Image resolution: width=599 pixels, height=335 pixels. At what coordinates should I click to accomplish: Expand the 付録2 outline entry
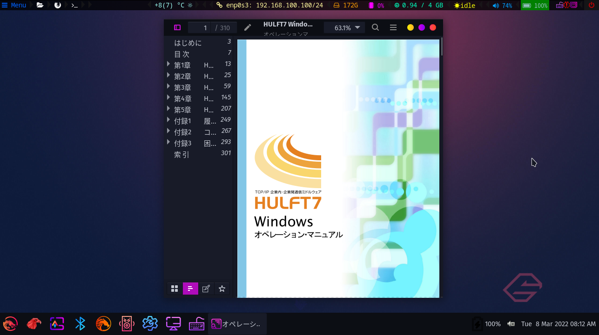coord(168,131)
